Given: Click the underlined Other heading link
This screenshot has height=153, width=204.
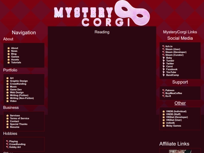Looking at the screenshot, I should point(180,103).
